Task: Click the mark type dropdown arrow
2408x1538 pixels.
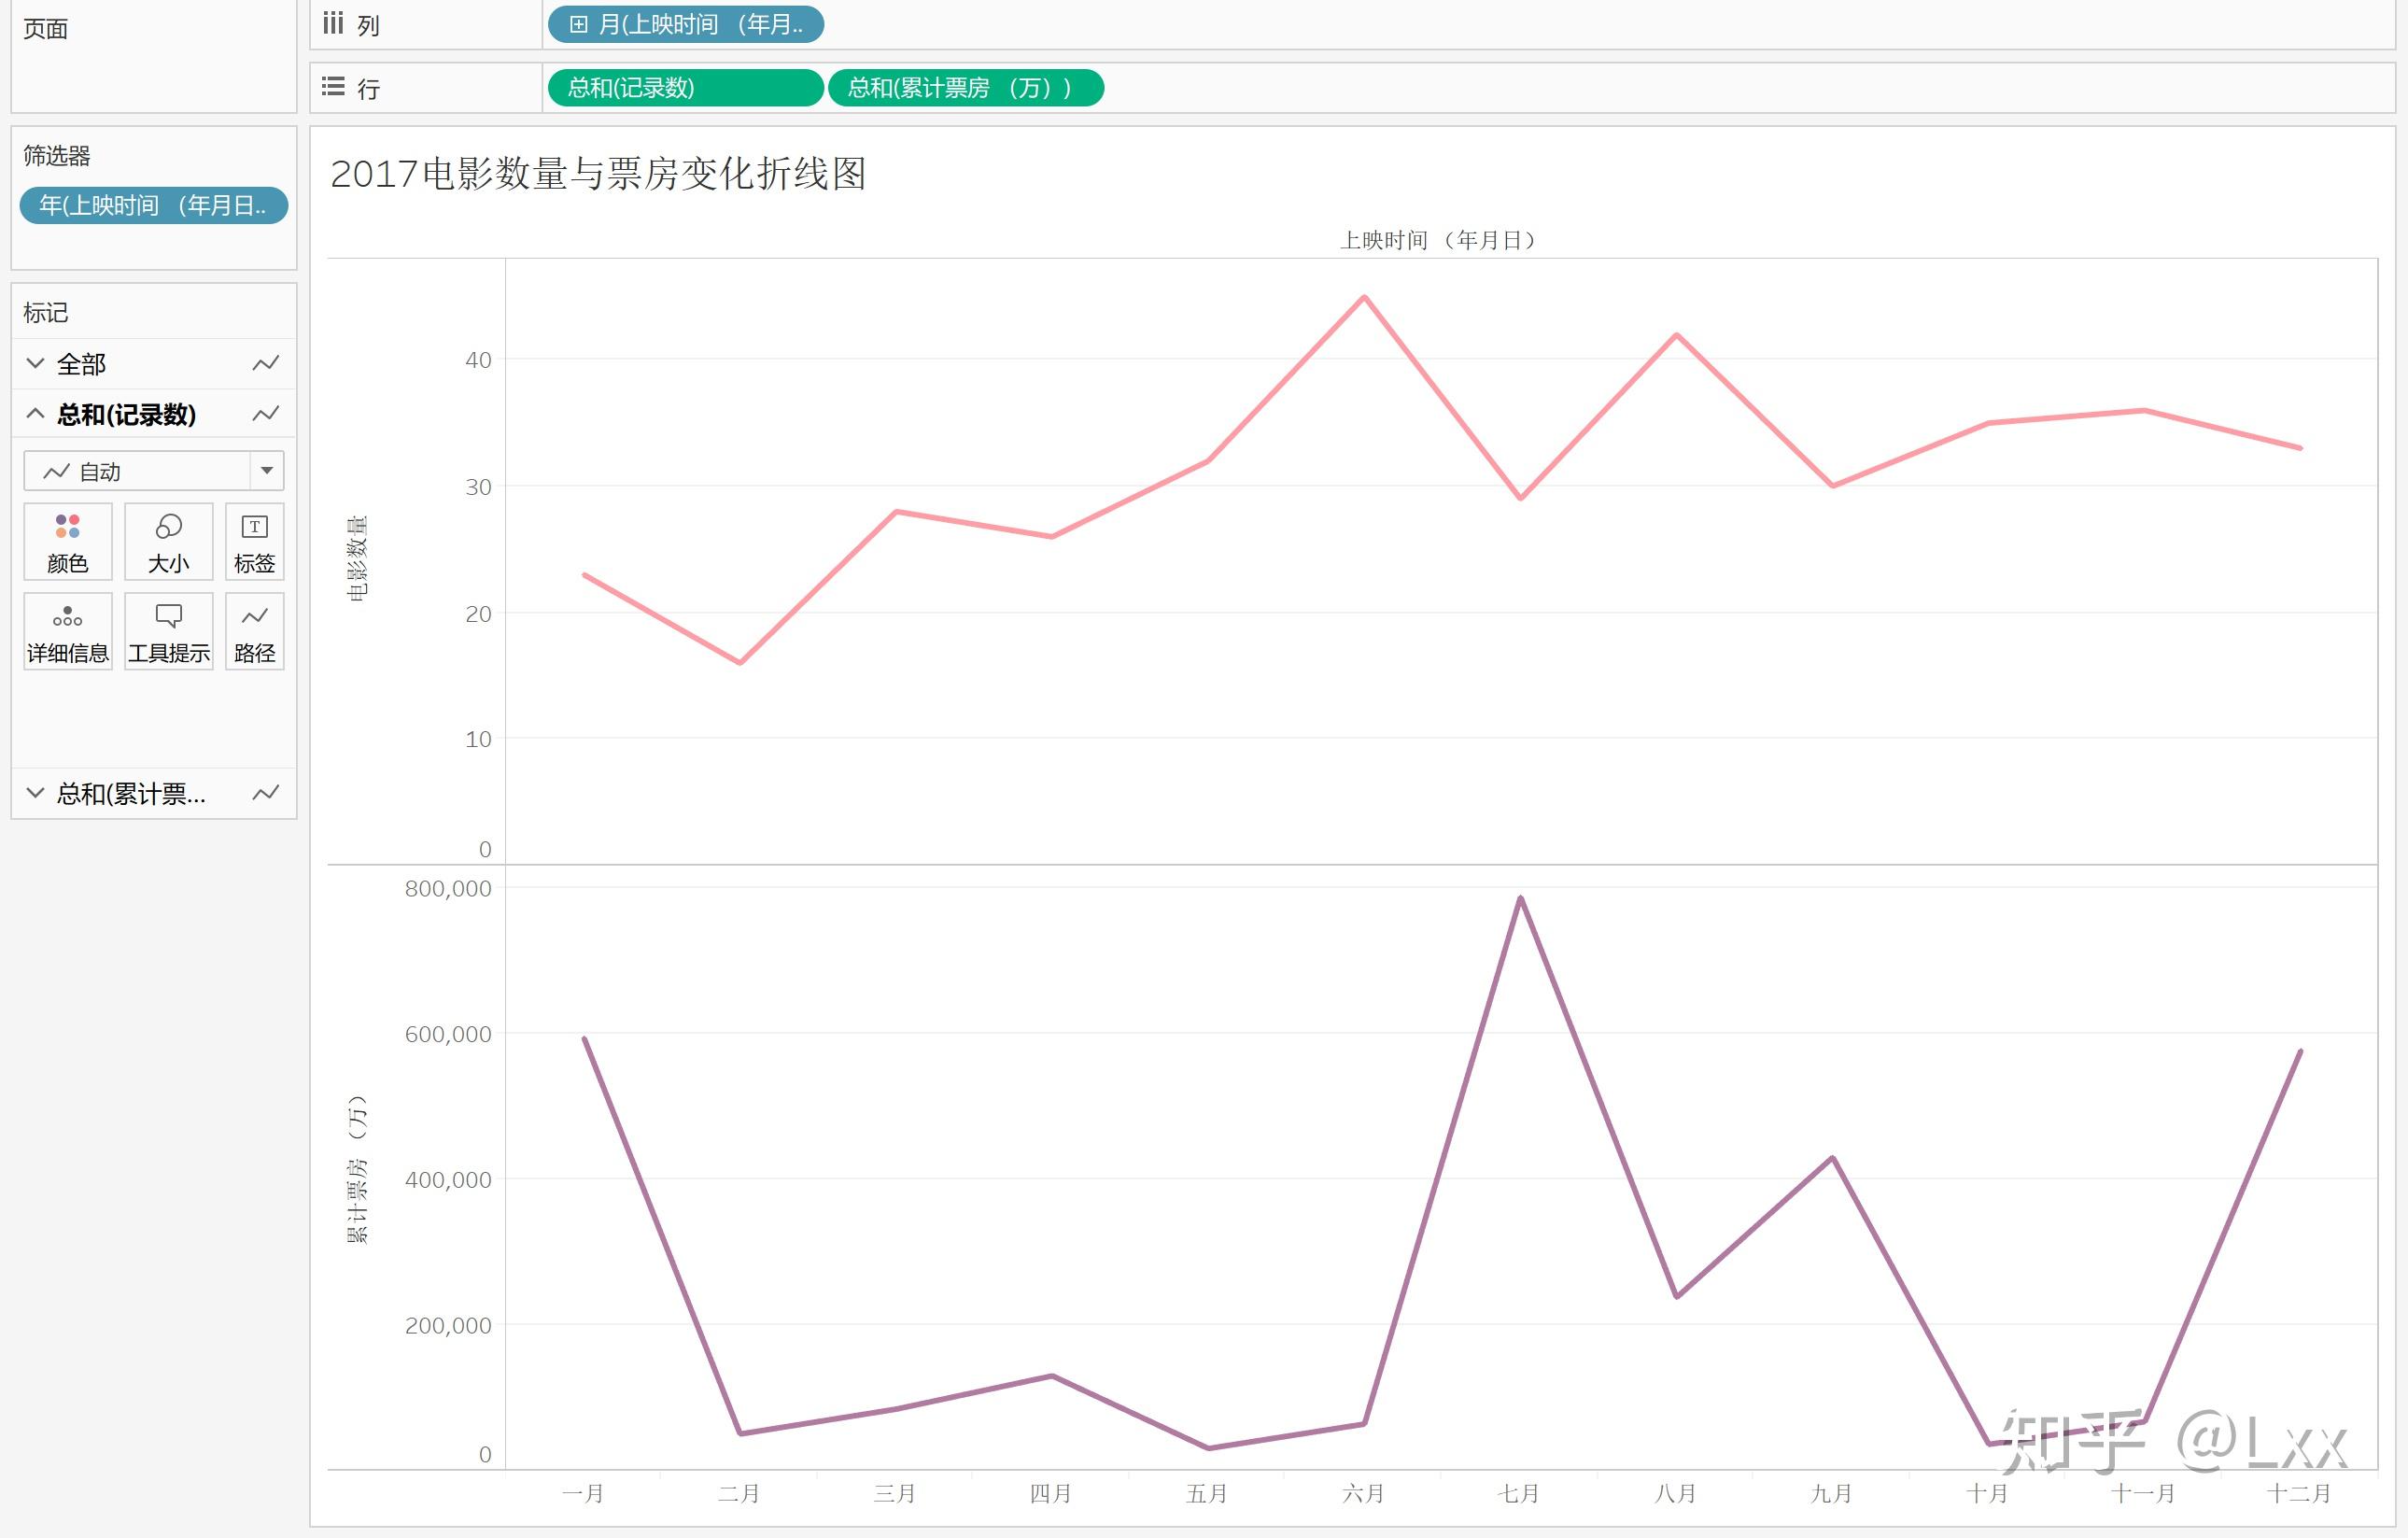Action: 267,471
